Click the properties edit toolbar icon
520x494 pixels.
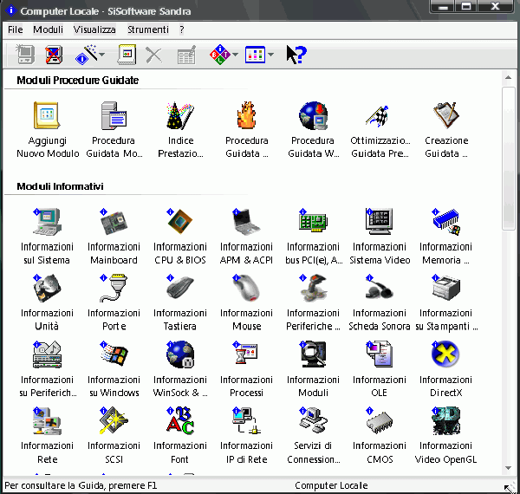point(186,55)
